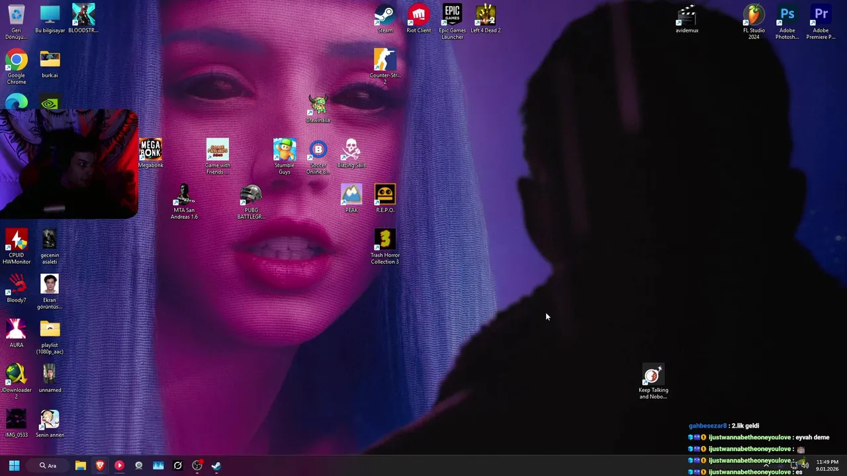Open File Explorer from the taskbar

(80, 465)
